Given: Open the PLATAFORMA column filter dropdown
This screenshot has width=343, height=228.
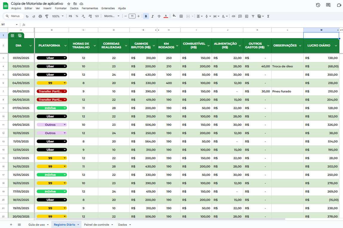Looking at the screenshot, I should [x=65, y=46].
